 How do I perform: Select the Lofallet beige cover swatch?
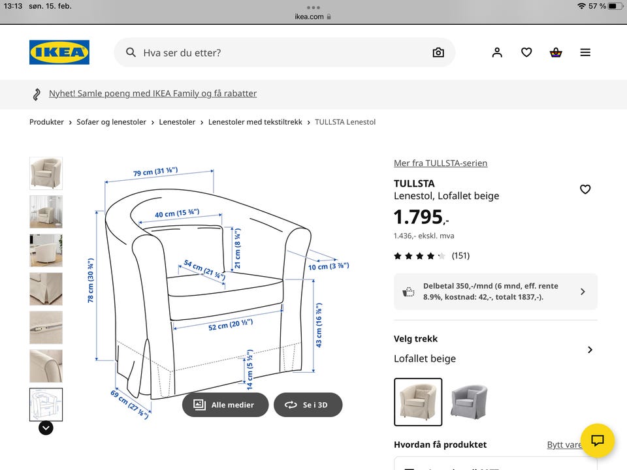pyautogui.click(x=418, y=402)
